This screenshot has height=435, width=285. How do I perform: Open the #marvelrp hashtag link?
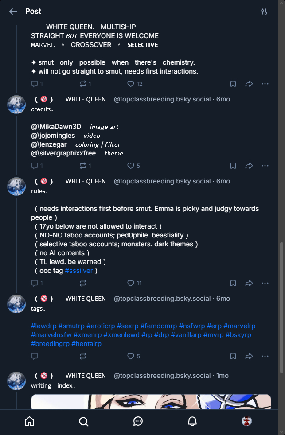[239, 326]
